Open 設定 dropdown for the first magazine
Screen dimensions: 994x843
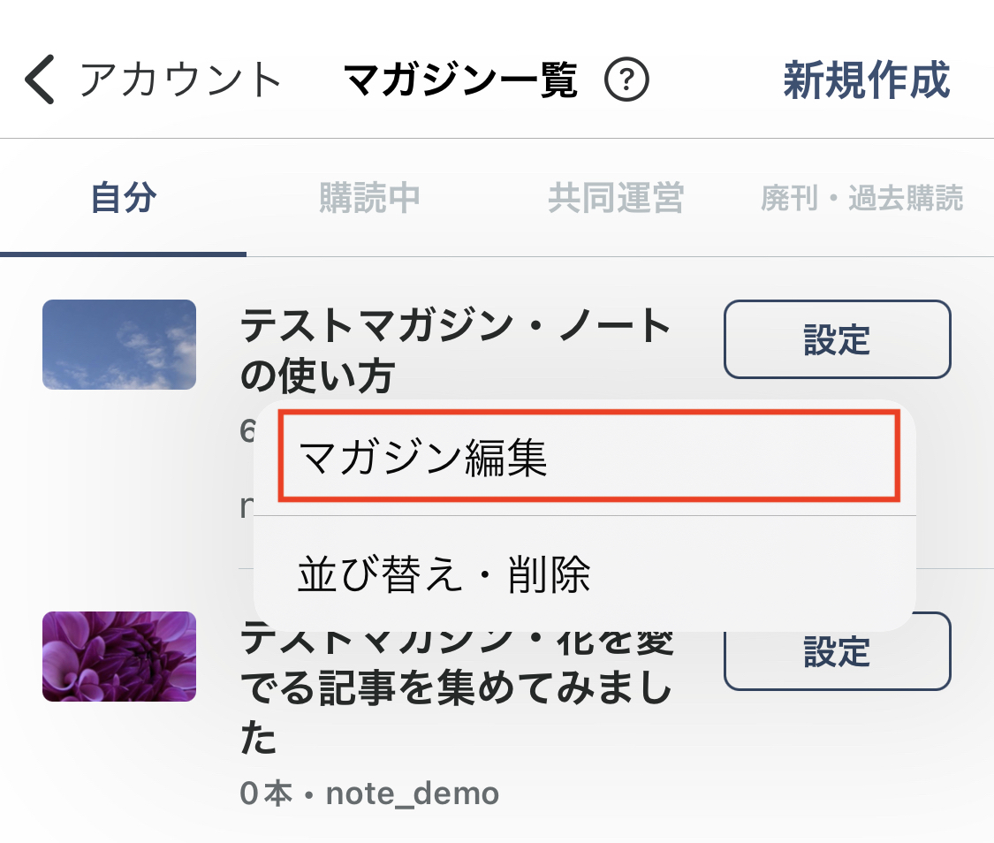pyautogui.click(x=838, y=339)
